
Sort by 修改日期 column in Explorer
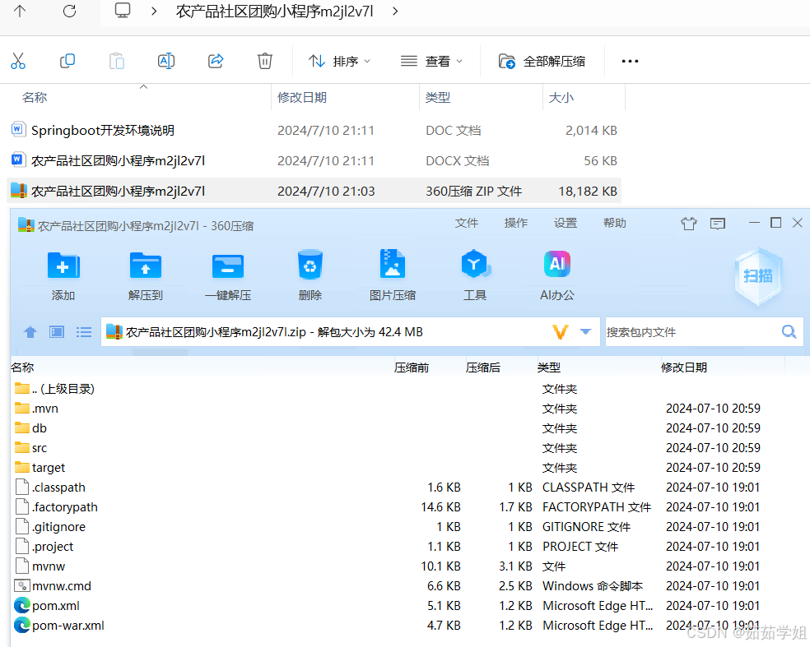coord(302,98)
